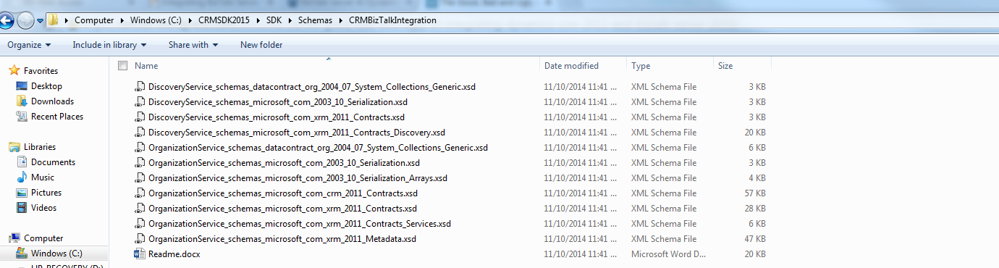
Task: Select the Documents library in sidebar
Action: point(53,162)
